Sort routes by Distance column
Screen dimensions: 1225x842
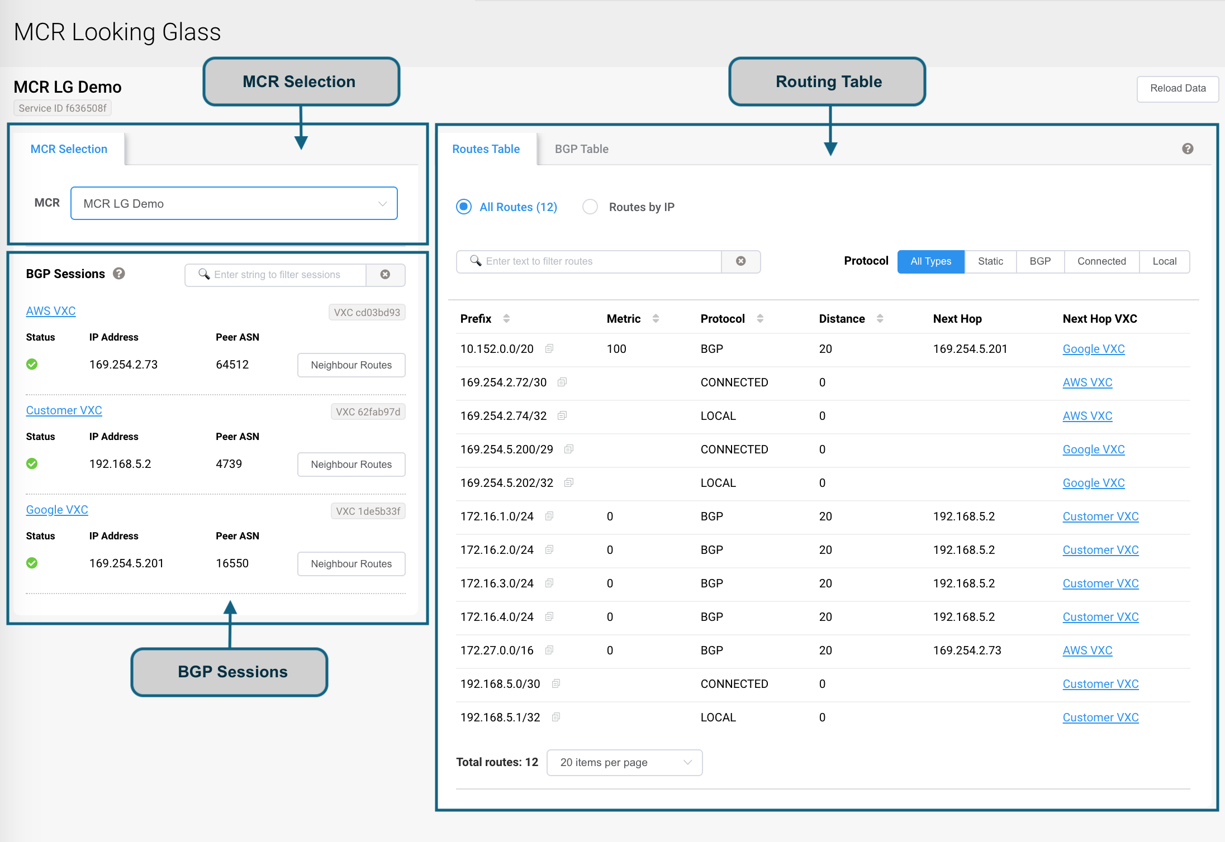(x=880, y=318)
